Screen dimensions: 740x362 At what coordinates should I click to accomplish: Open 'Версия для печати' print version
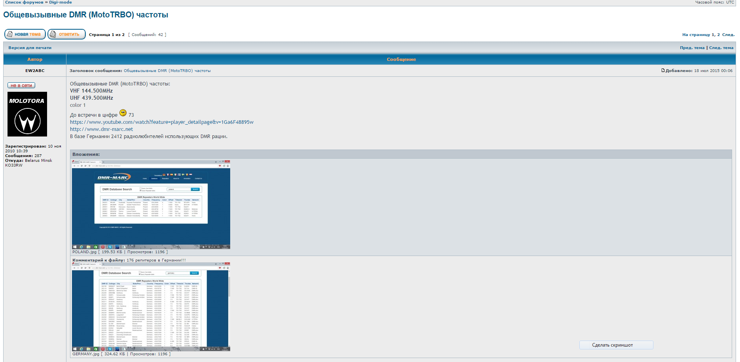point(30,48)
